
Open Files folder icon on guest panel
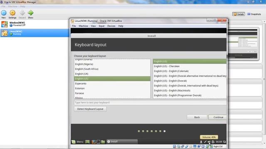(x=103, y=142)
